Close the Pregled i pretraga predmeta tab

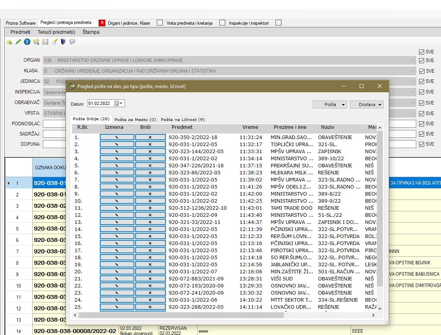102,23
